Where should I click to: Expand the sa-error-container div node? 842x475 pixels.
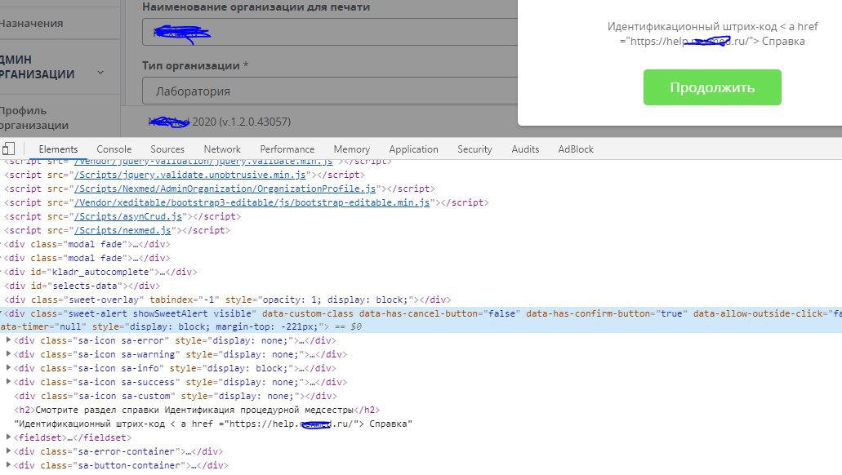click(x=8, y=451)
